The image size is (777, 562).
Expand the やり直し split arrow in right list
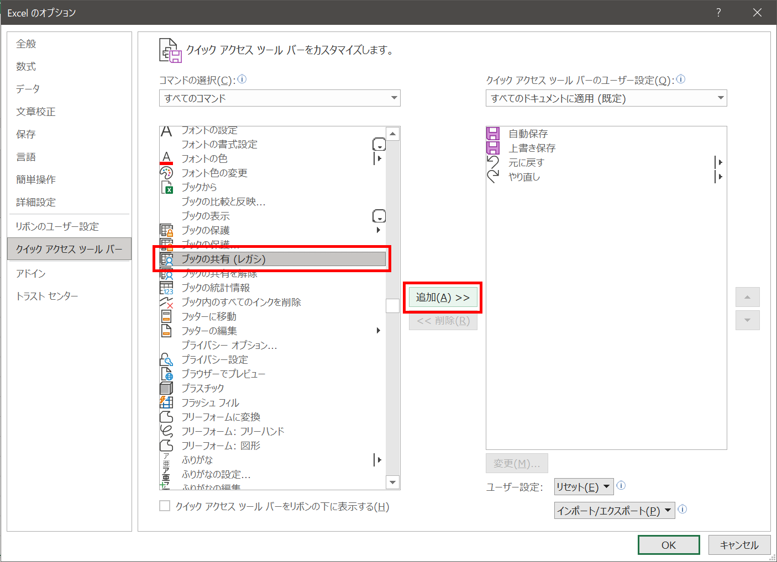[x=720, y=177]
